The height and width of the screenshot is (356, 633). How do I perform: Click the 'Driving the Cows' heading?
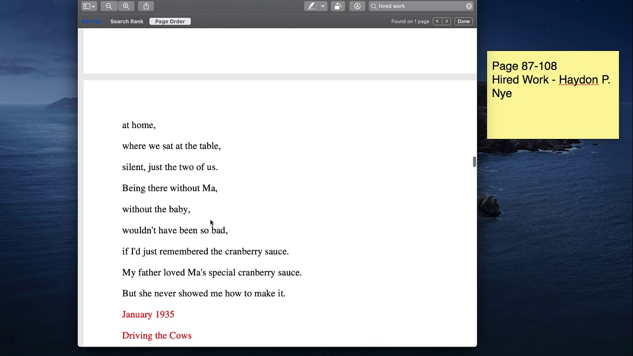pos(157,335)
